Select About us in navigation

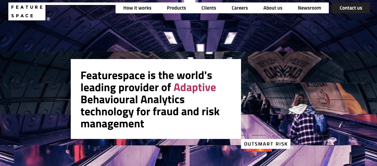click(x=273, y=8)
